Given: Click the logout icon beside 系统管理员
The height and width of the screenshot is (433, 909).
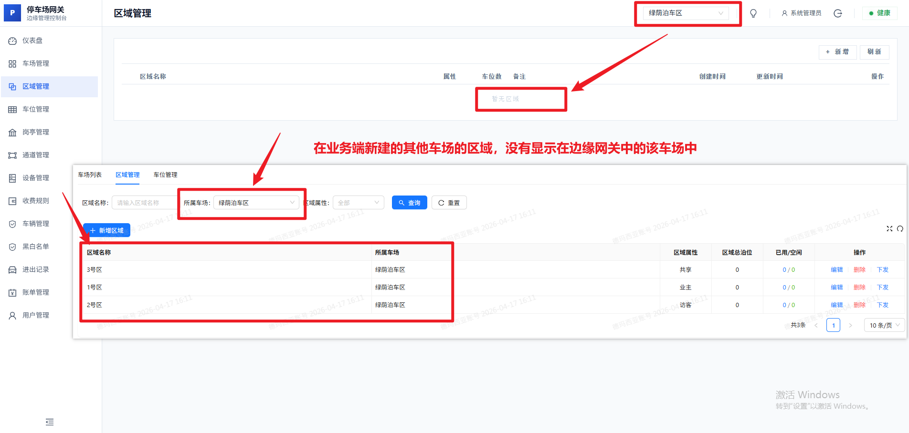Looking at the screenshot, I should 838,13.
